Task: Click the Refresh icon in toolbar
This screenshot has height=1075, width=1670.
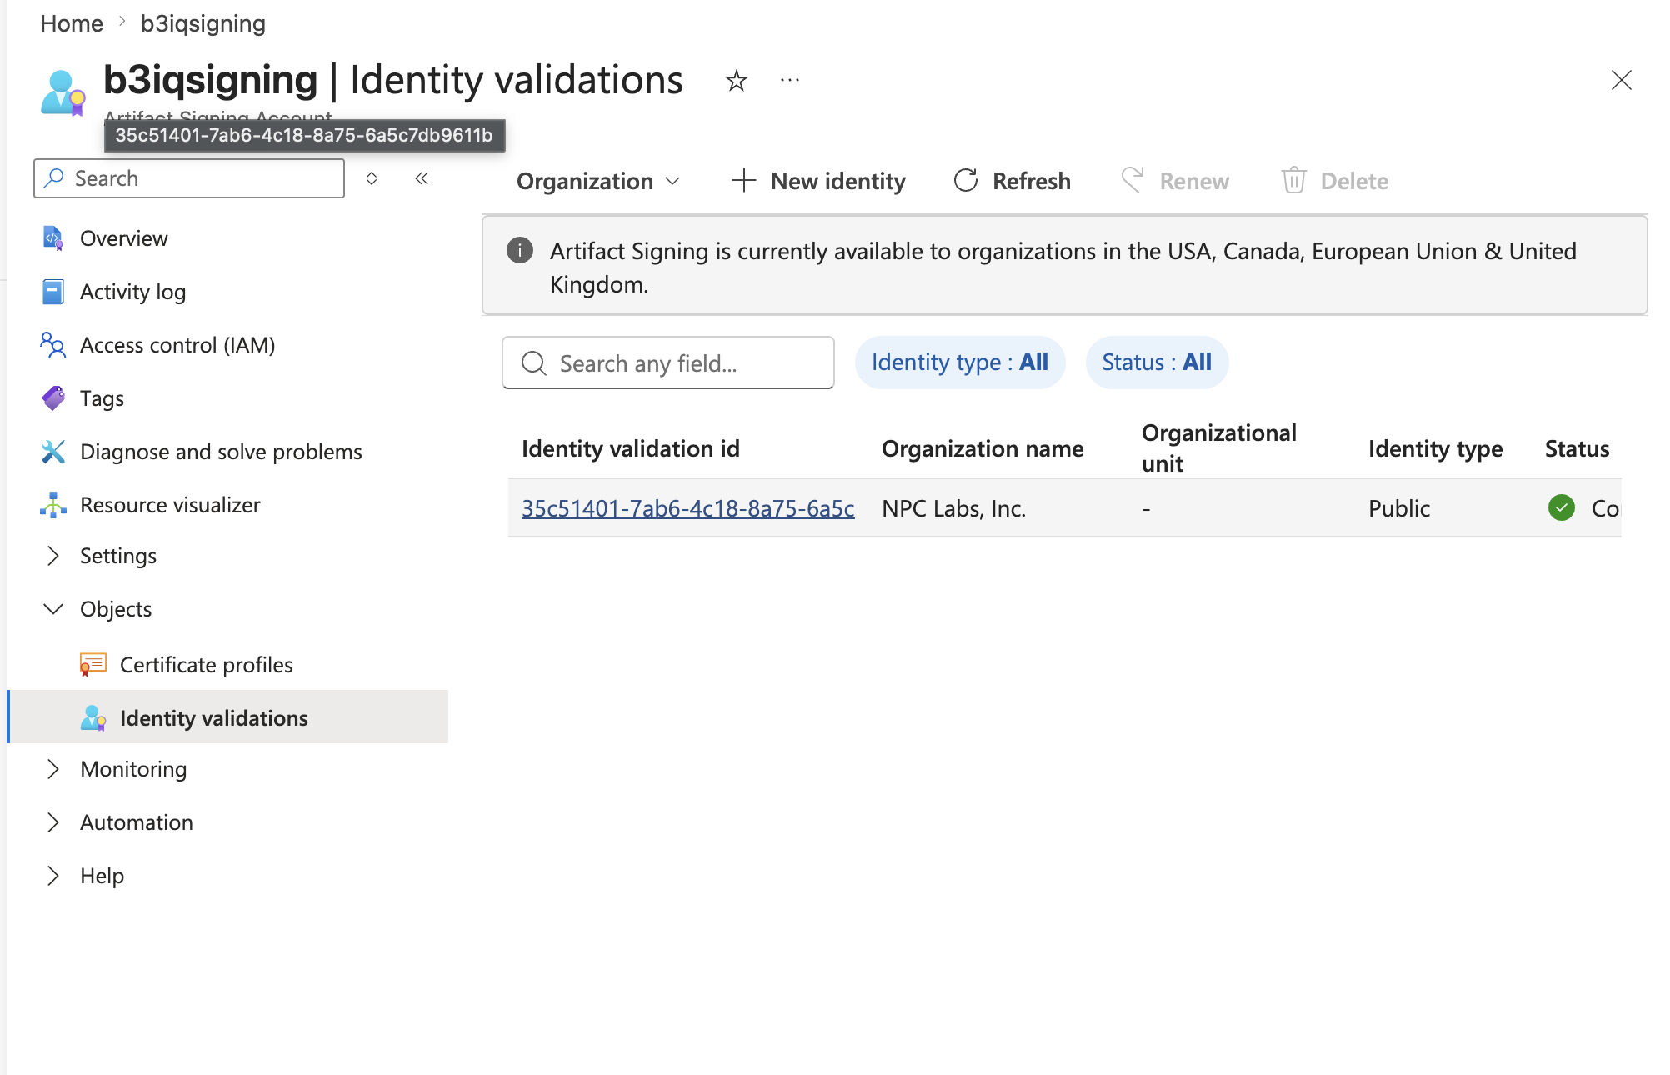Action: 965,180
